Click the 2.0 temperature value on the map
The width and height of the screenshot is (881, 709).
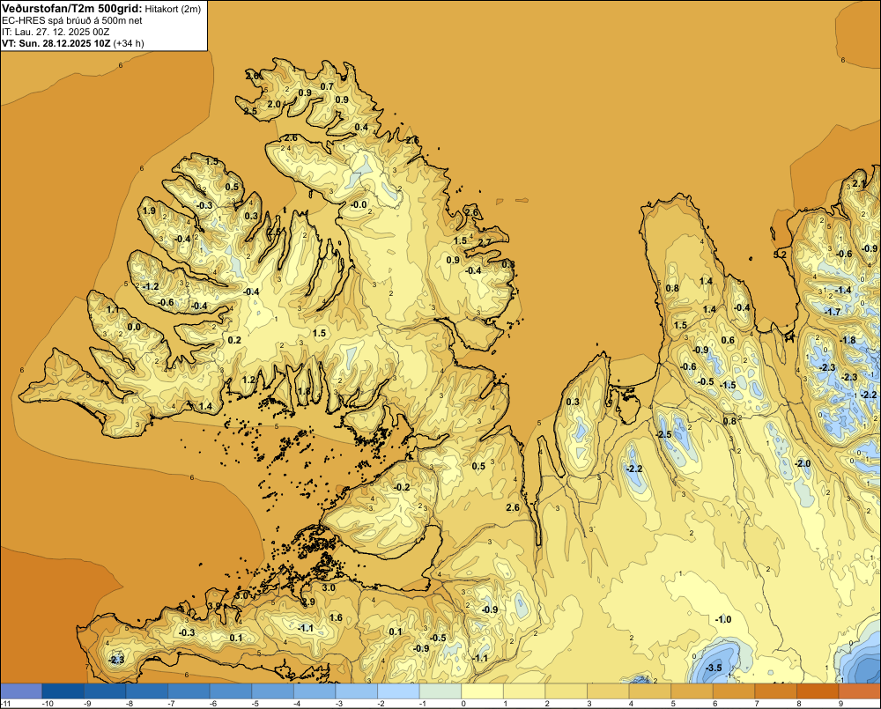point(274,104)
